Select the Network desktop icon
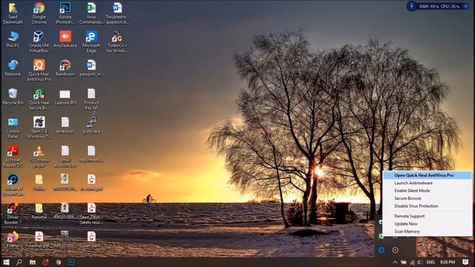 point(13,67)
